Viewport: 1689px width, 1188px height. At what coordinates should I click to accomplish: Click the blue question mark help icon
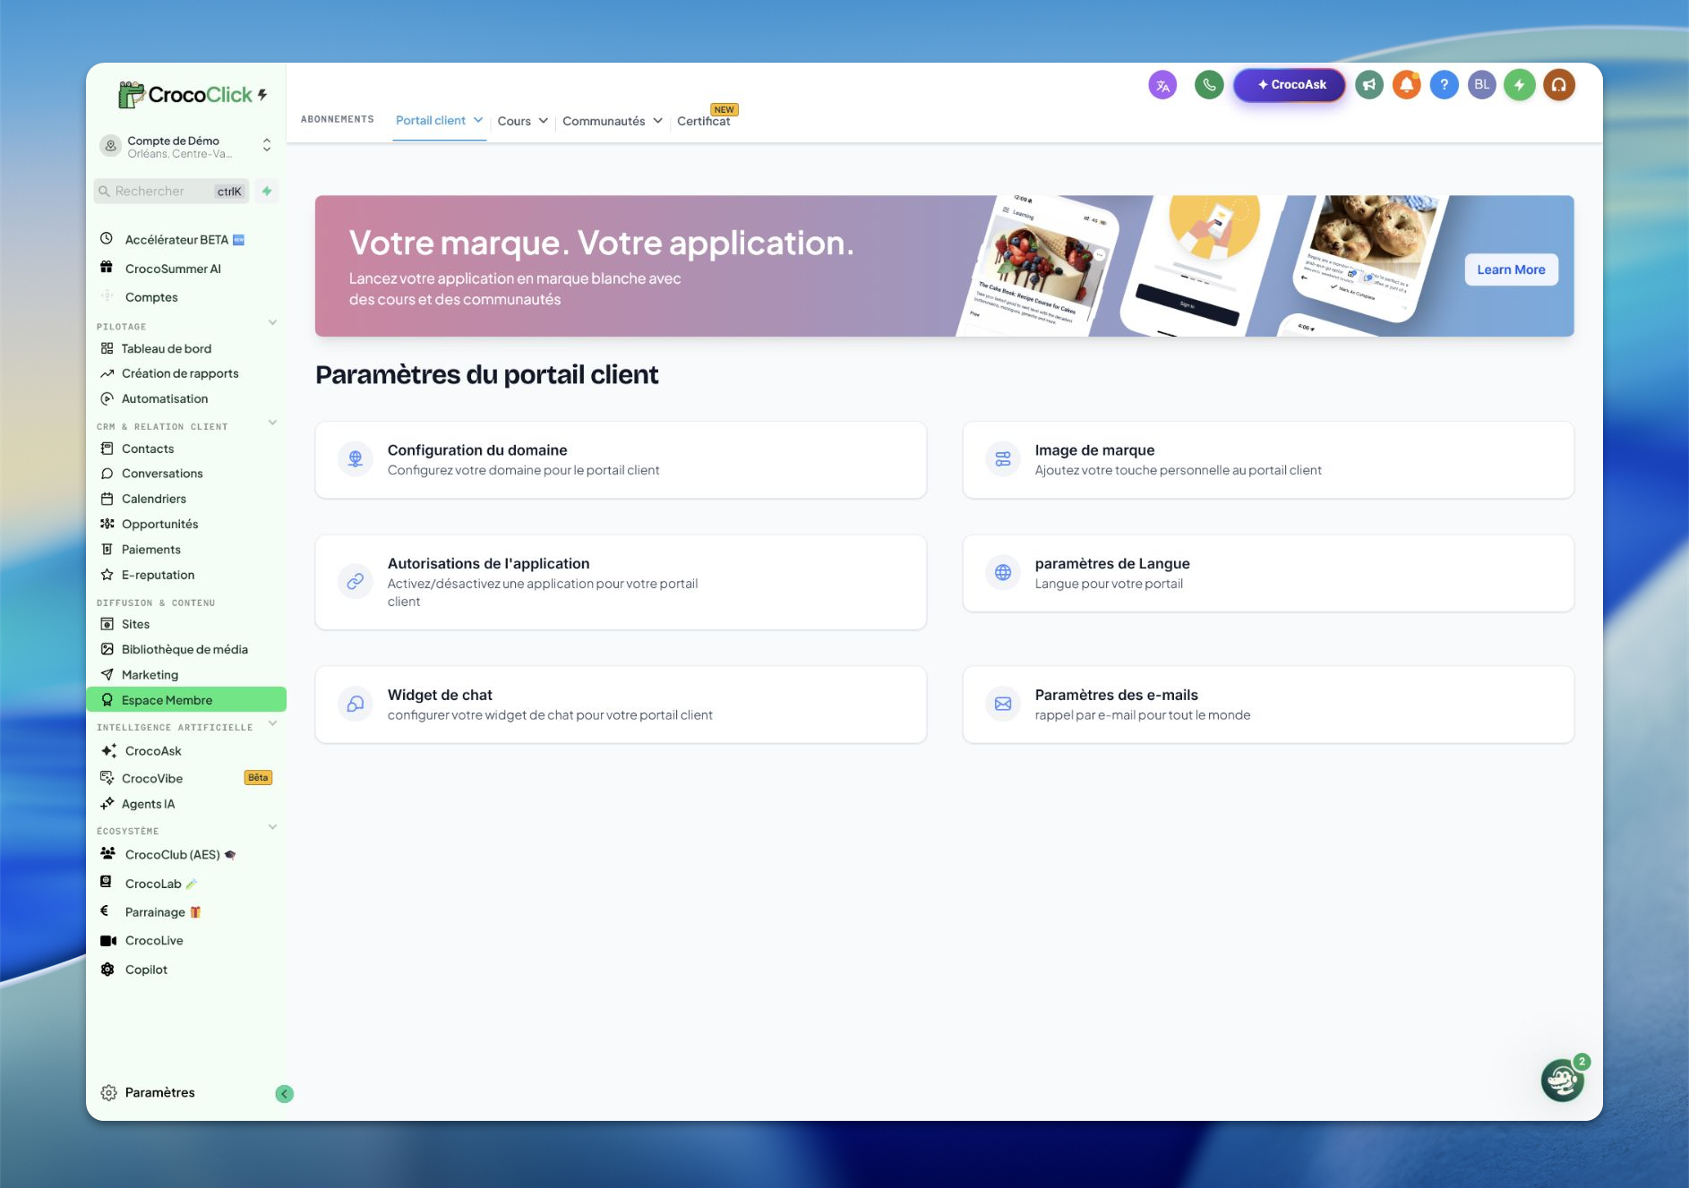click(1445, 85)
